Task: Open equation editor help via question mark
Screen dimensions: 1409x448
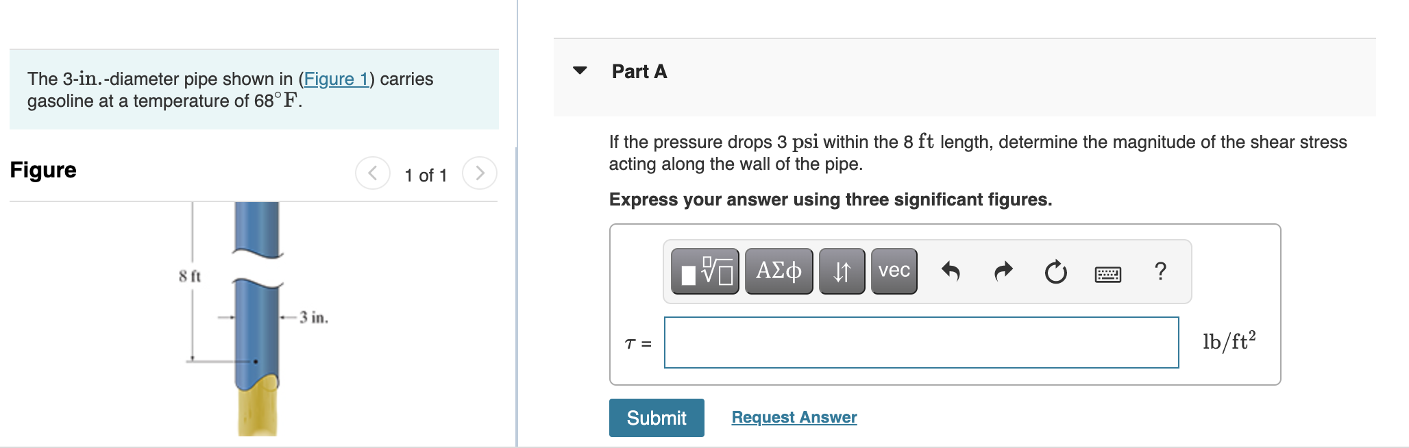Action: pos(1160,272)
